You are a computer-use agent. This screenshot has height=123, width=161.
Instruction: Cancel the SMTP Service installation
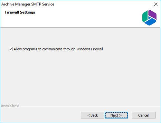pyautogui.click(x=144, y=115)
